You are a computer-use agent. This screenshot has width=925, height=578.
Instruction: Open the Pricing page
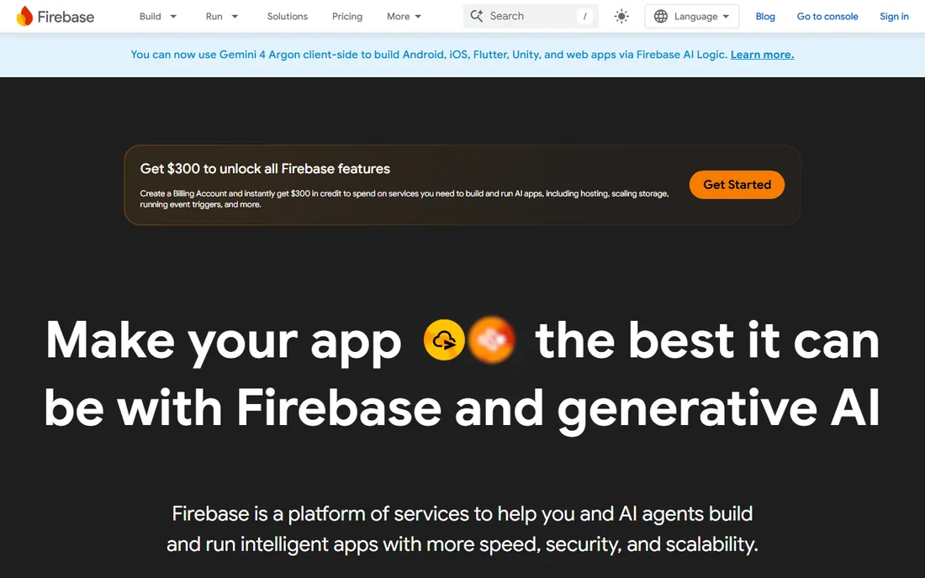(346, 17)
